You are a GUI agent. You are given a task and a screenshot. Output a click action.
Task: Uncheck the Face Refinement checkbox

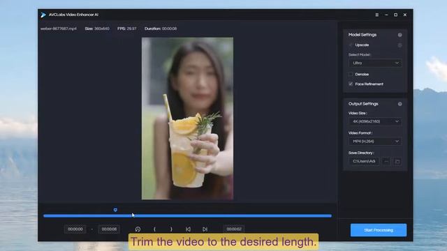coord(351,84)
